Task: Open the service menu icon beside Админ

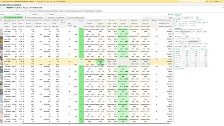Action: 220,1
